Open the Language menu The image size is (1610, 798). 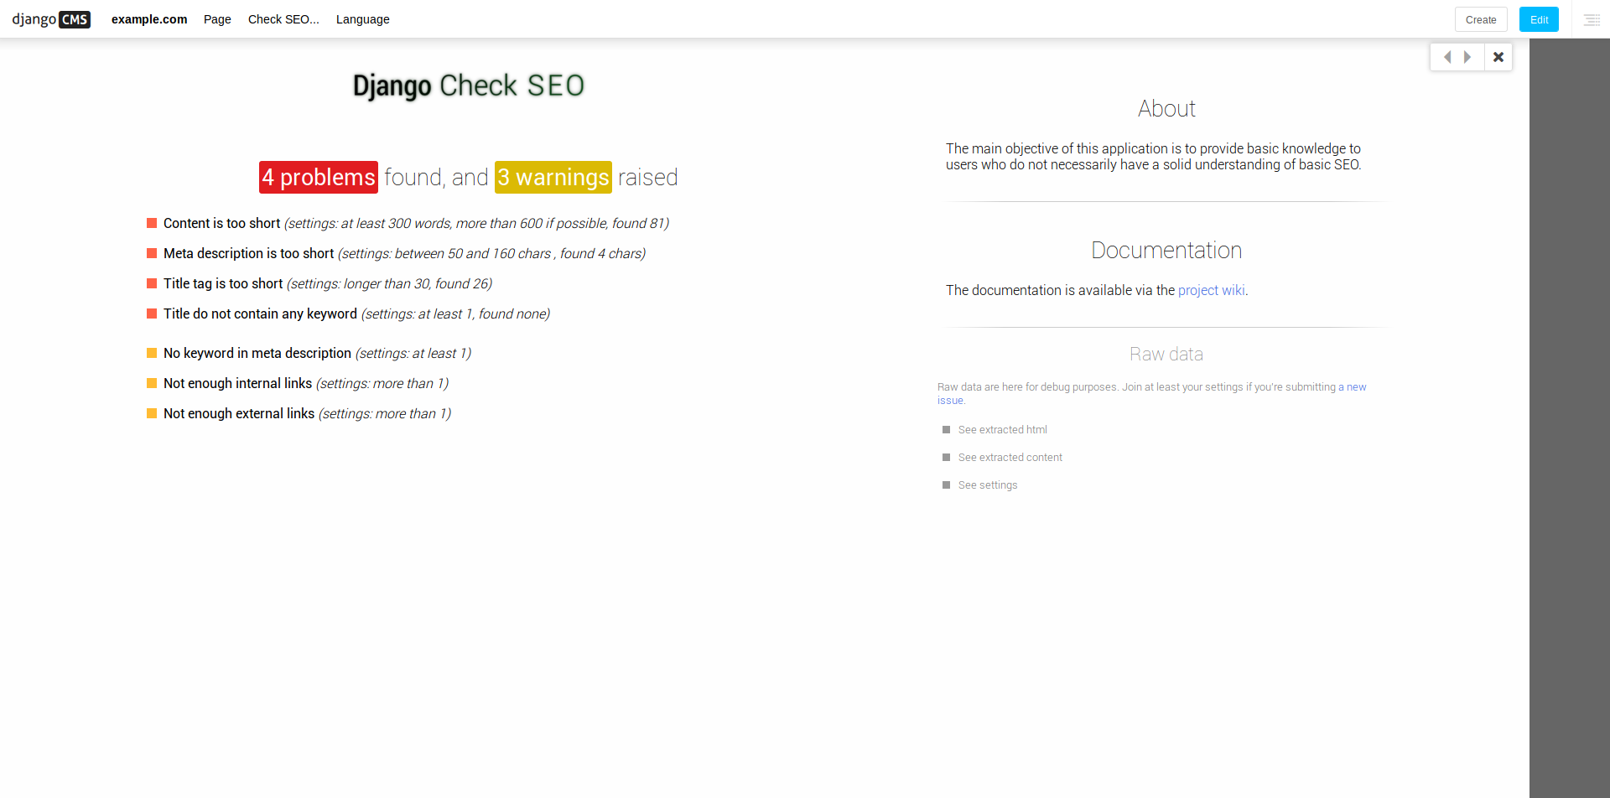[363, 19]
